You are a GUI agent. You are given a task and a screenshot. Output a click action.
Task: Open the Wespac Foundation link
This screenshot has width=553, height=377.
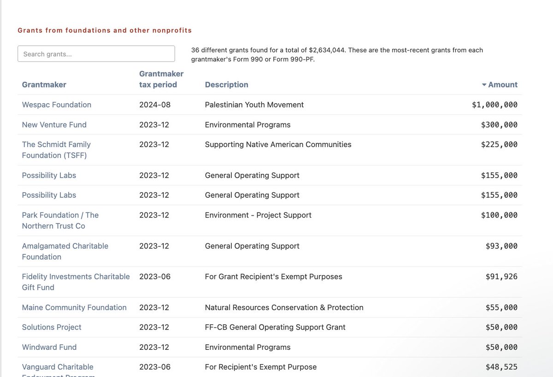57,105
